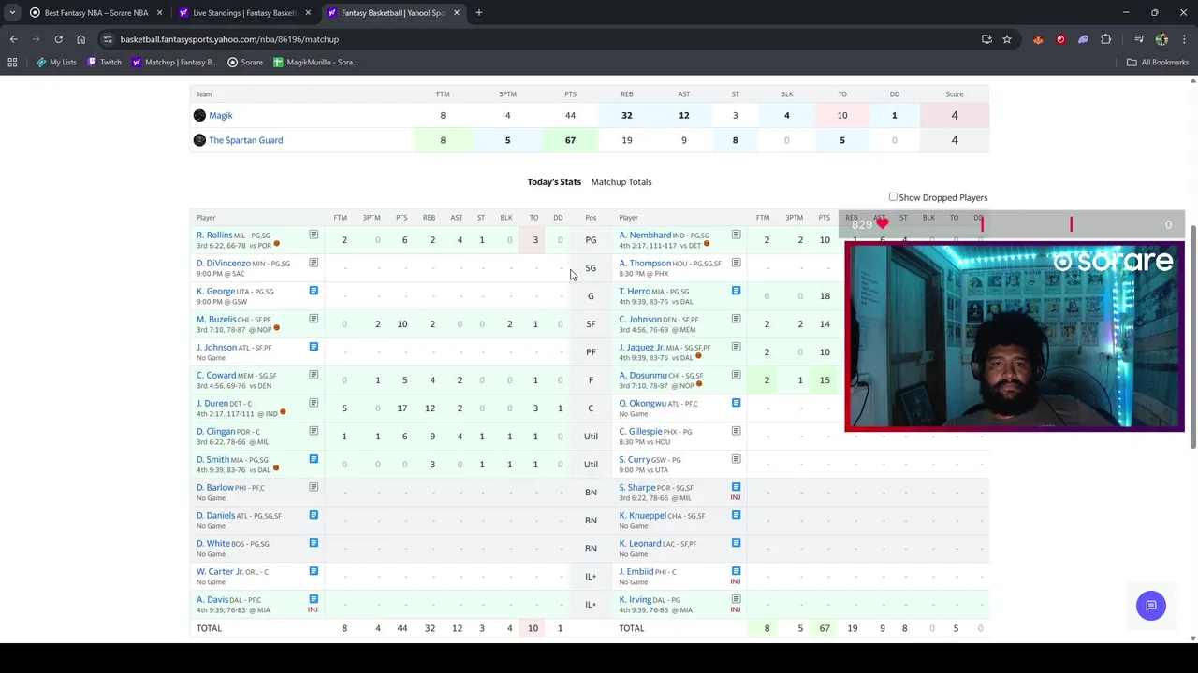Open D. Clingan player link
This screenshot has height=673, width=1198.
pos(216,431)
